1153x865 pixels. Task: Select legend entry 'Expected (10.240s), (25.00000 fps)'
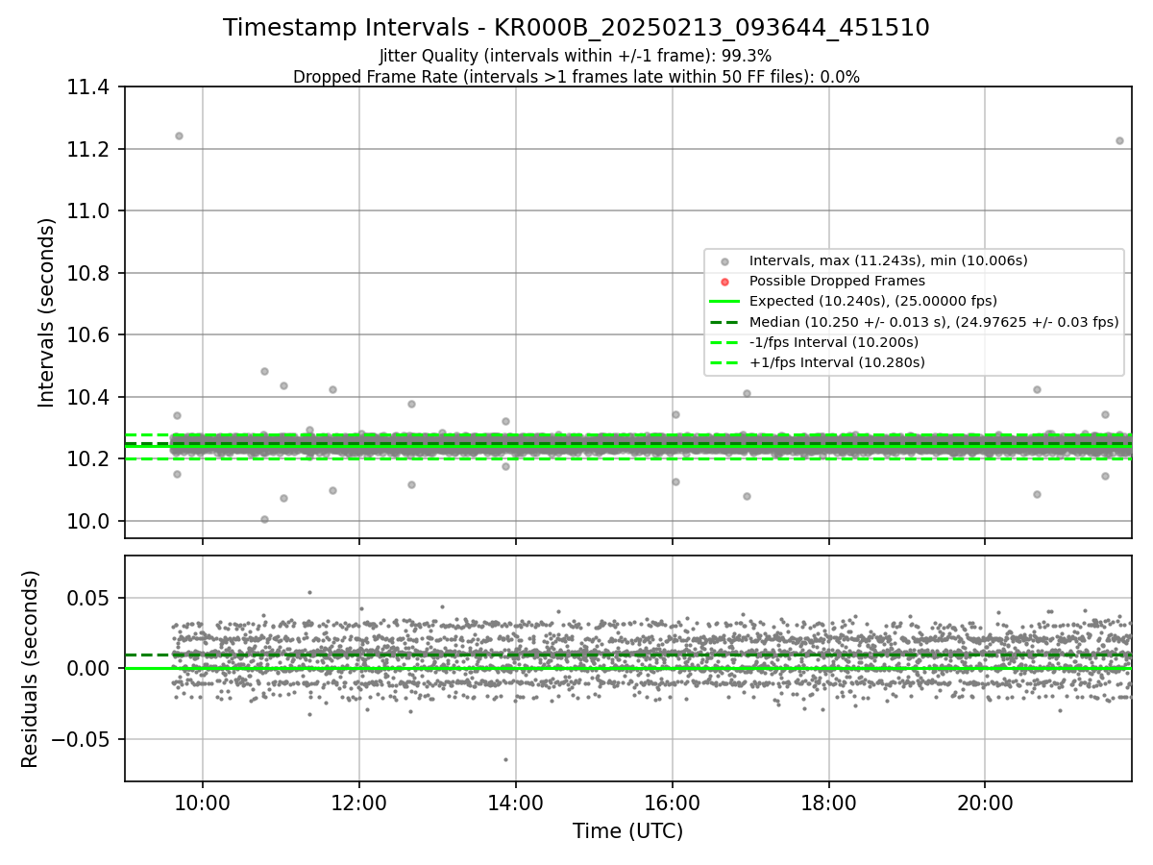(x=873, y=301)
